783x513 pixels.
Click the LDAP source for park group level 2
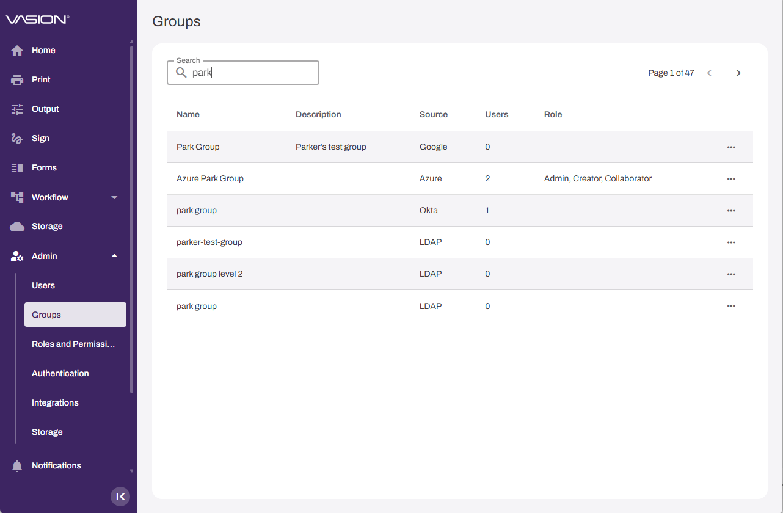(431, 274)
